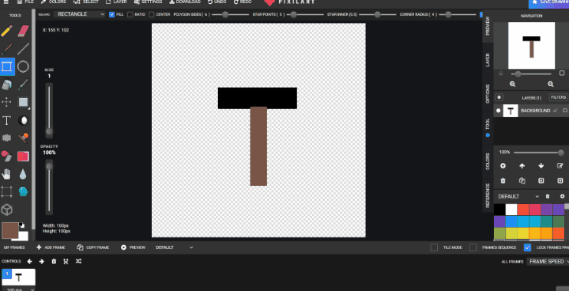Open the GIF frames Default dropdown

(x=174, y=248)
